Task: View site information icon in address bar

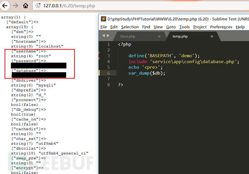Action: (x=38, y=6)
